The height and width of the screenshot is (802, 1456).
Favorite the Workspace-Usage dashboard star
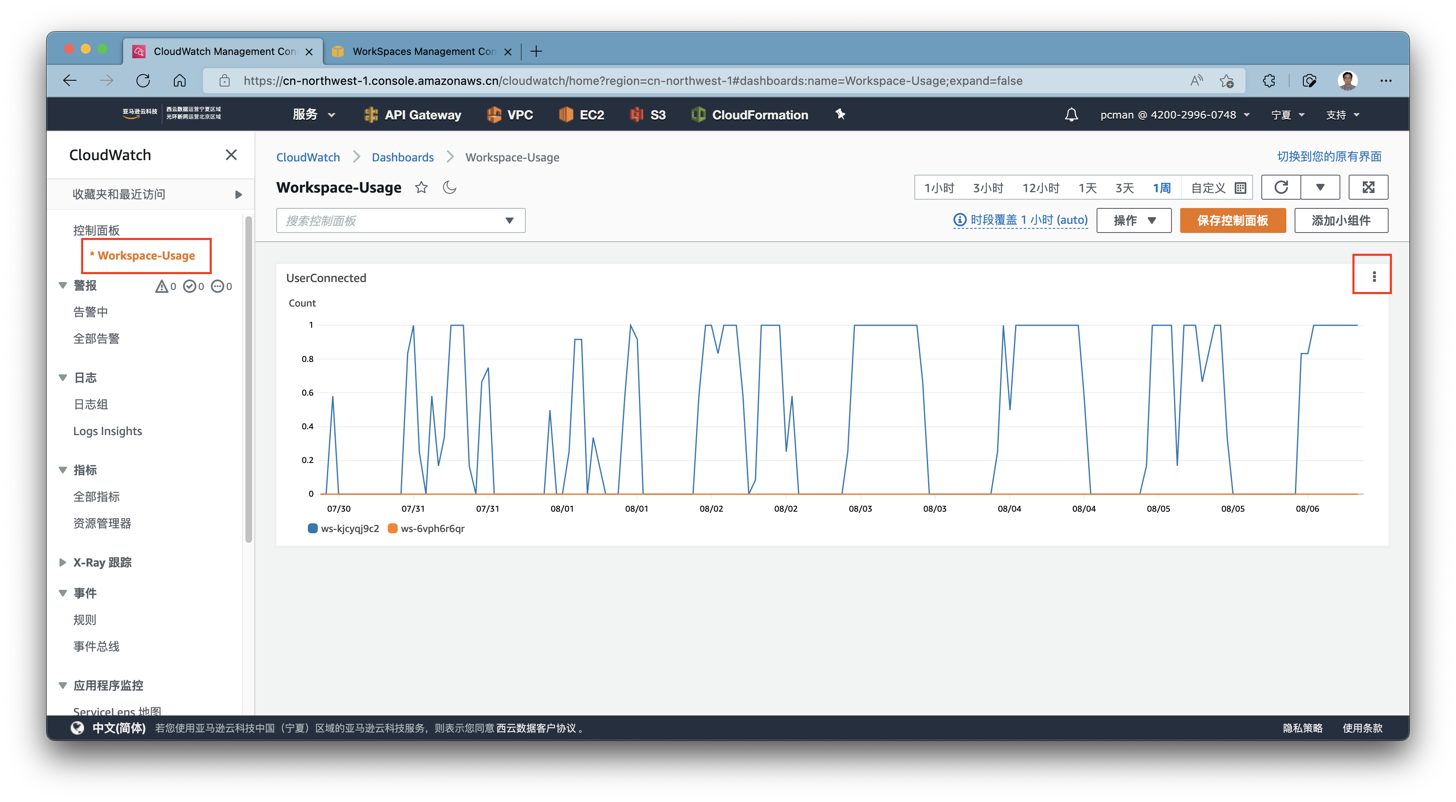tap(421, 188)
